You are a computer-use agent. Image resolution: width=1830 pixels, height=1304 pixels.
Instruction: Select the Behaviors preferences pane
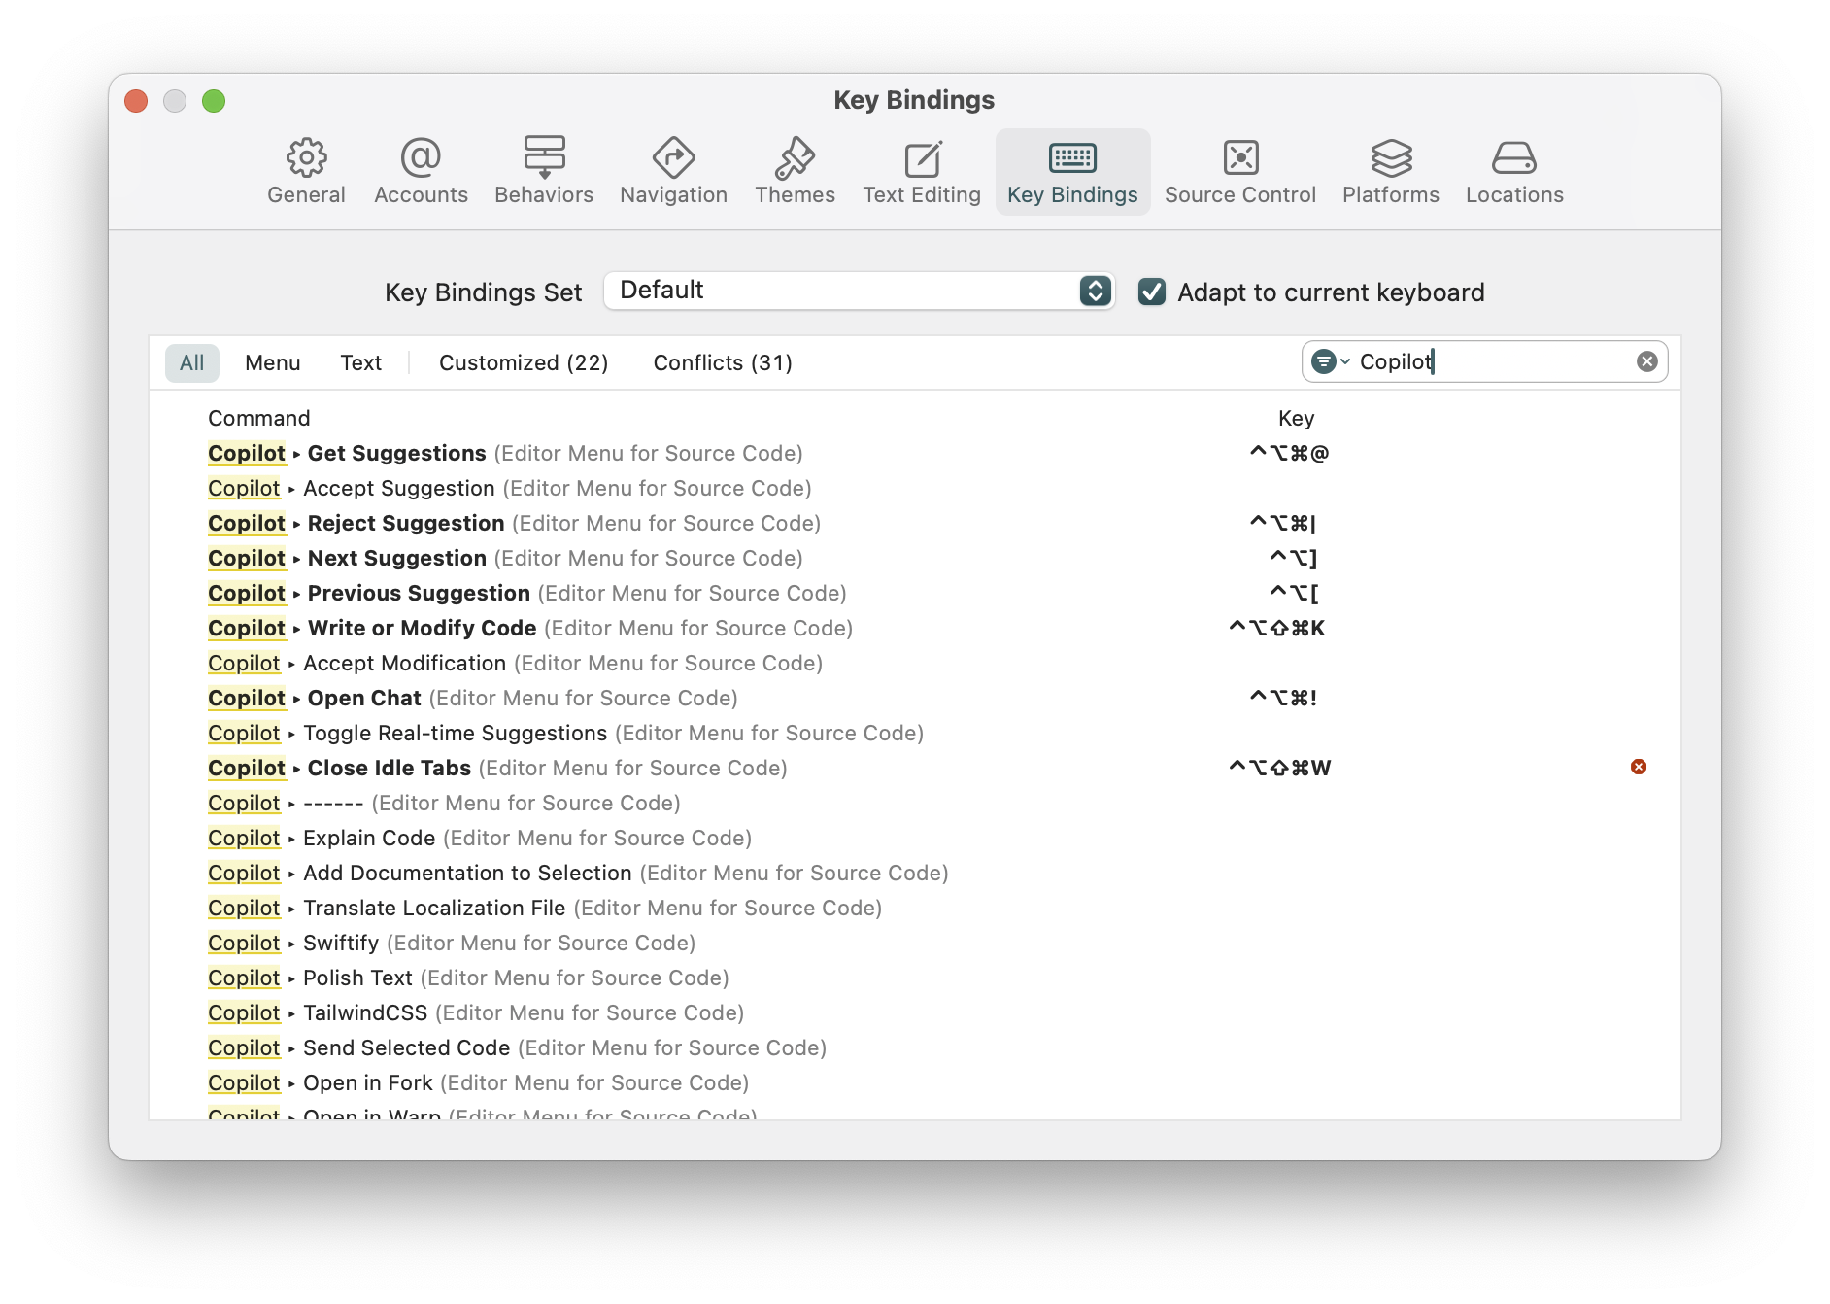coord(543,171)
